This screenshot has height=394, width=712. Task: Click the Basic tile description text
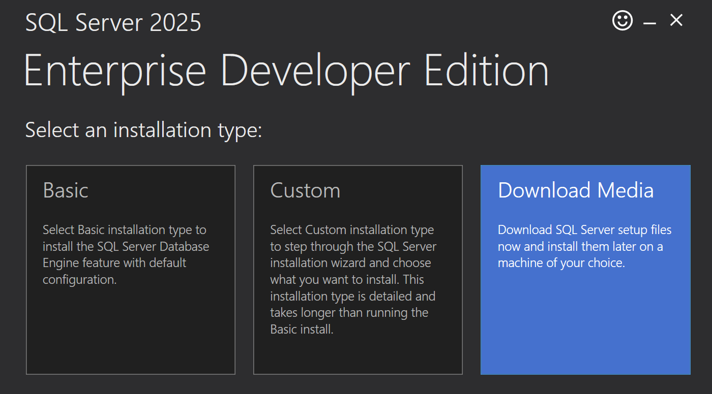[126, 255]
